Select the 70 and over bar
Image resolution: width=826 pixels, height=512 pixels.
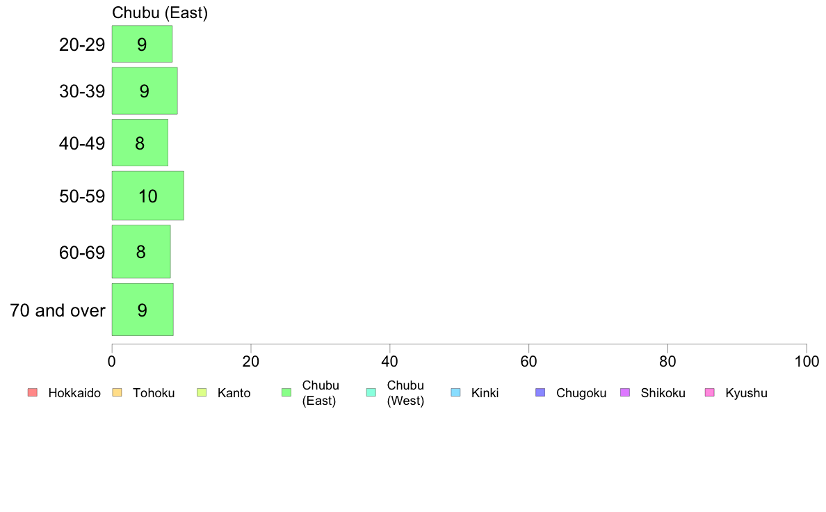[143, 310]
